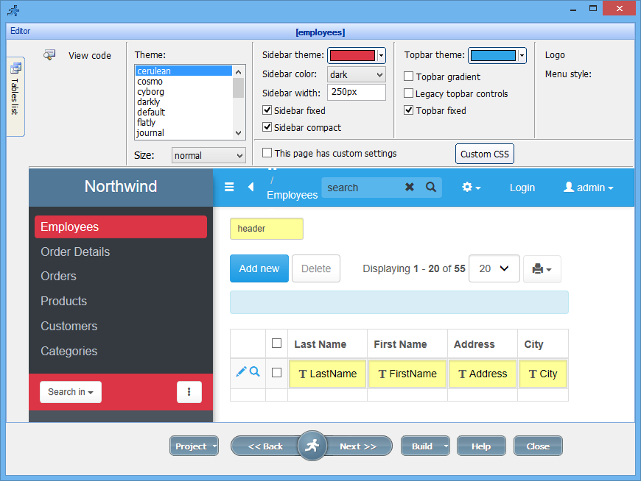Open the Tables list side tab
Screen dimensions: 641x481
[15, 96]
